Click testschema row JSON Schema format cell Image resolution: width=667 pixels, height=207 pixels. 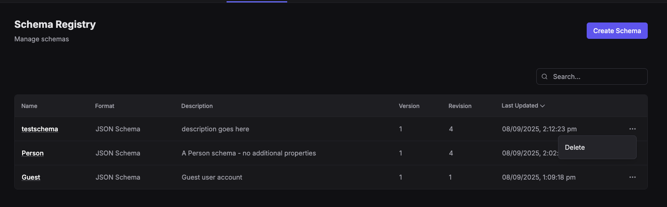(x=118, y=129)
